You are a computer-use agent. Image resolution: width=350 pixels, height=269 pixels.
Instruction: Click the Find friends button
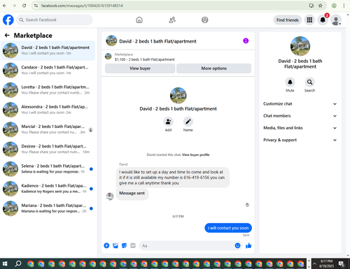288,20
